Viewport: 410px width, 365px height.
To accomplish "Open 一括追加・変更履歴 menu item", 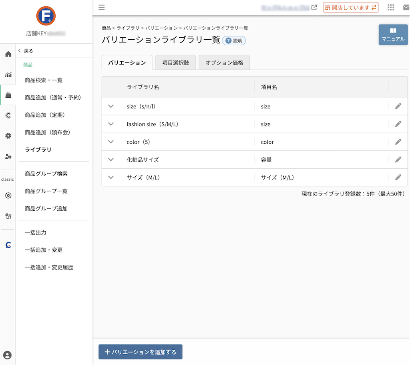I will (x=49, y=267).
